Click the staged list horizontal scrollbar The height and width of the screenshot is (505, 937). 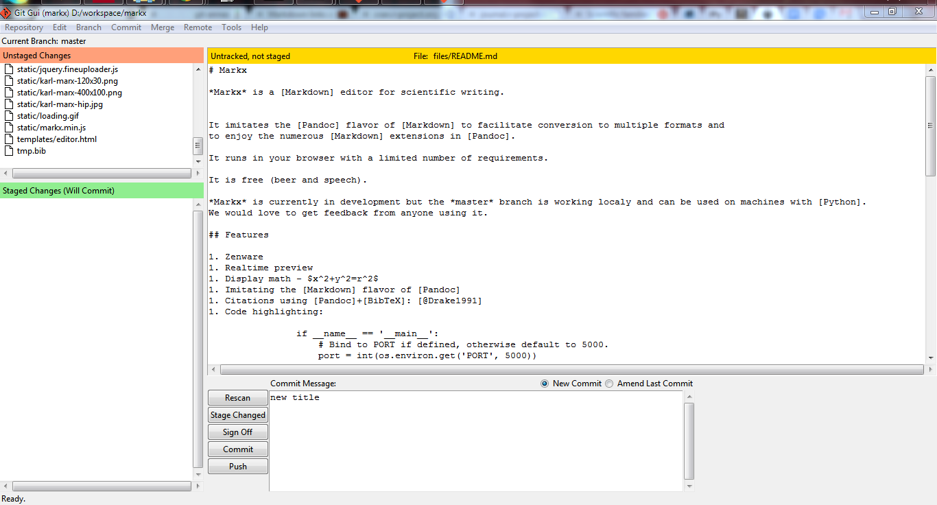point(102,486)
